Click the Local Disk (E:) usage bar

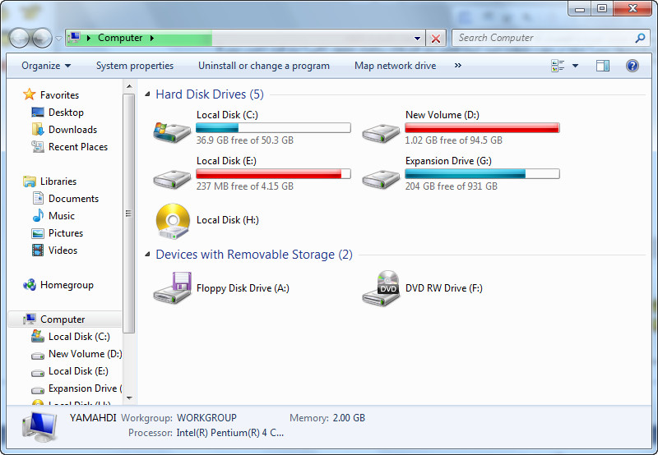[x=273, y=174]
